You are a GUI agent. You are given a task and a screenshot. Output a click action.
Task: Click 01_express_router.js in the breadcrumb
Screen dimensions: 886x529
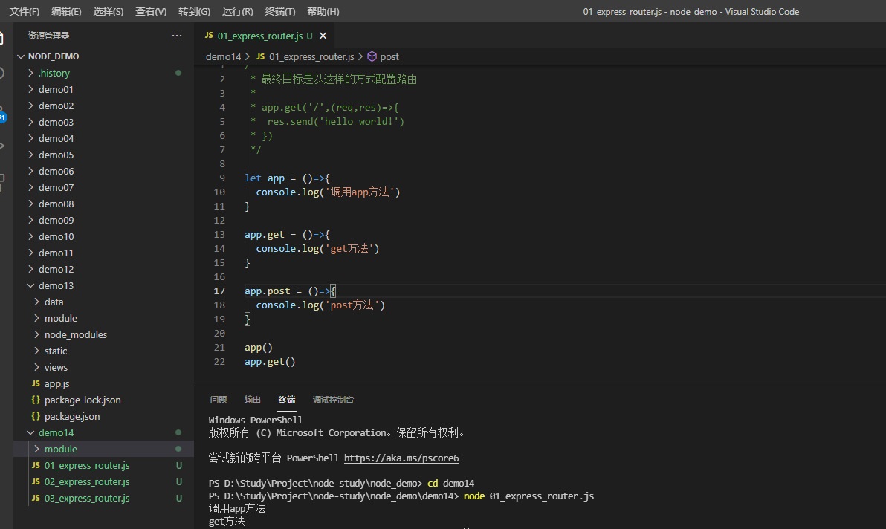click(311, 56)
